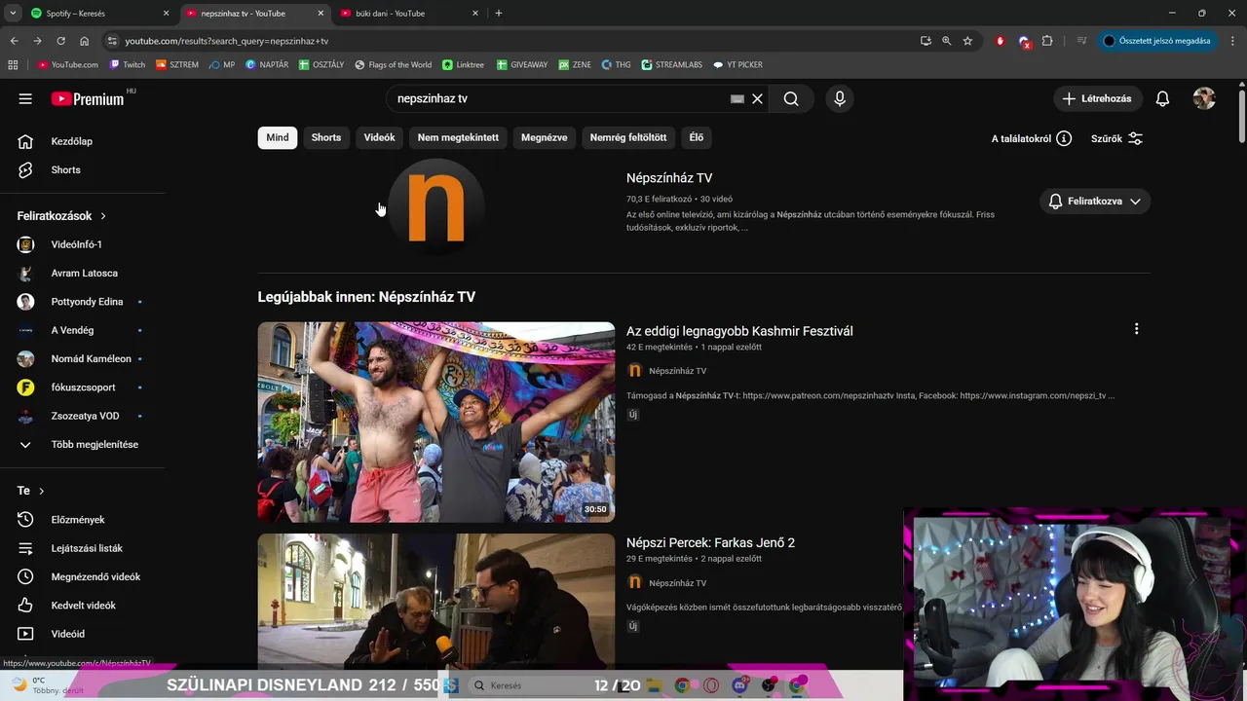Open the Twitch bookmark
The image size is (1247, 701).
pyautogui.click(x=127, y=65)
